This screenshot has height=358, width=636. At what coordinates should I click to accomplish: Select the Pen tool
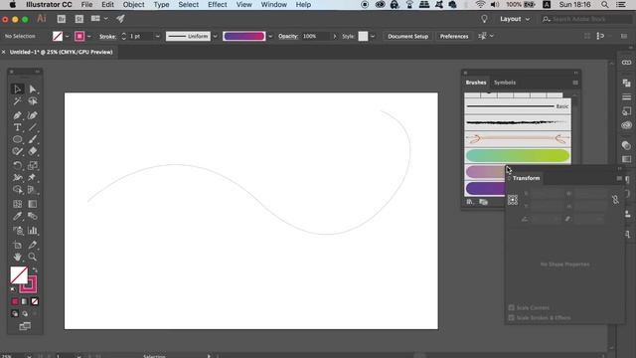17,115
